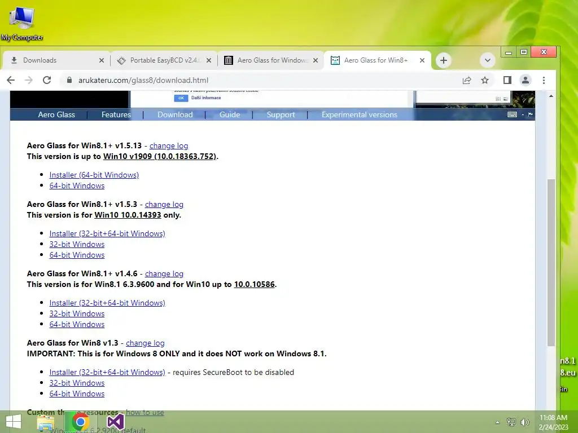The height and width of the screenshot is (433, 578).
Task: Open v1.4.6 change log link
Action: coord(164,273)
